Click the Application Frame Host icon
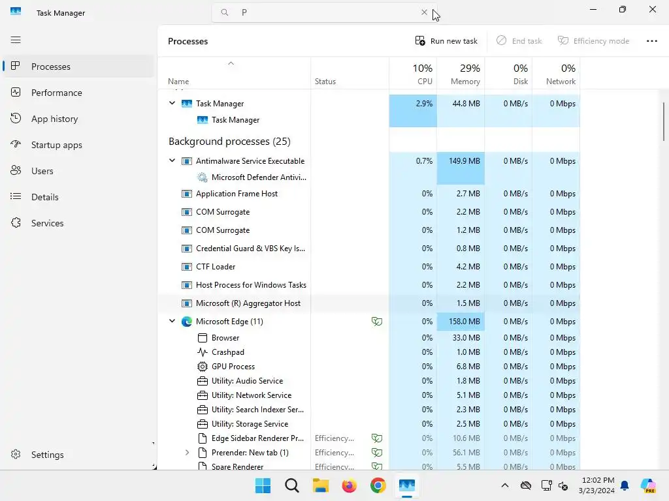This screenshot has height=501, width=669. coord(186,194)
